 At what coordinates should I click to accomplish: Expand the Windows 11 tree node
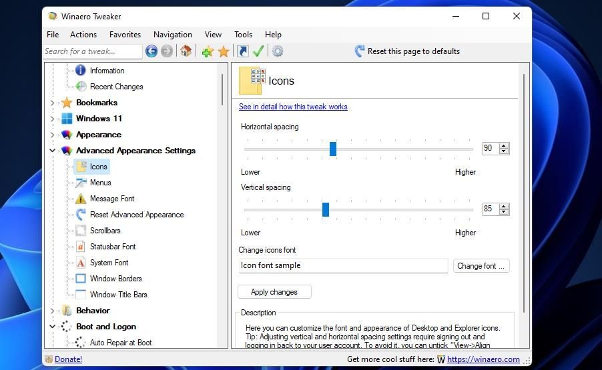(53, 119)
